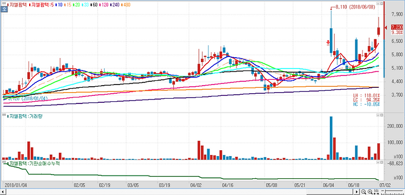Click the 6,500 price axis label

[x=397, y=41]
